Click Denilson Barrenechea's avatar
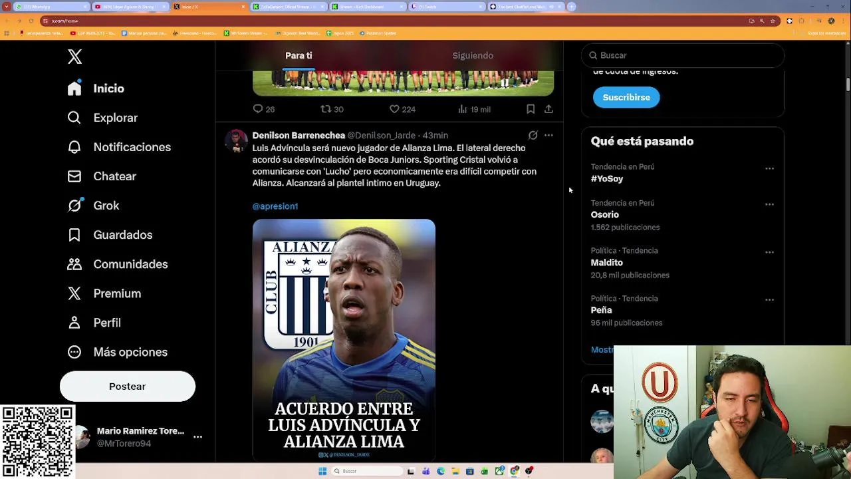 click(x=236, y=141)
